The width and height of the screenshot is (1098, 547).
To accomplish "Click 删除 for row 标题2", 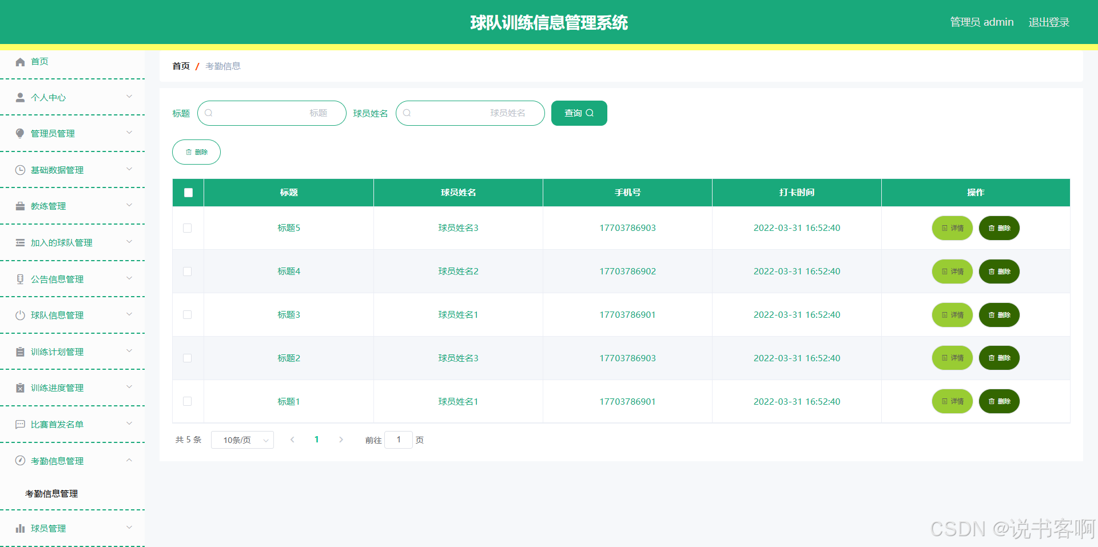I will point(999,358).
